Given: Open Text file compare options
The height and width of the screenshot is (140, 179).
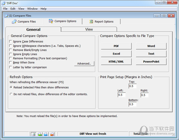Looking at the screenshot, I should [151, 54].
